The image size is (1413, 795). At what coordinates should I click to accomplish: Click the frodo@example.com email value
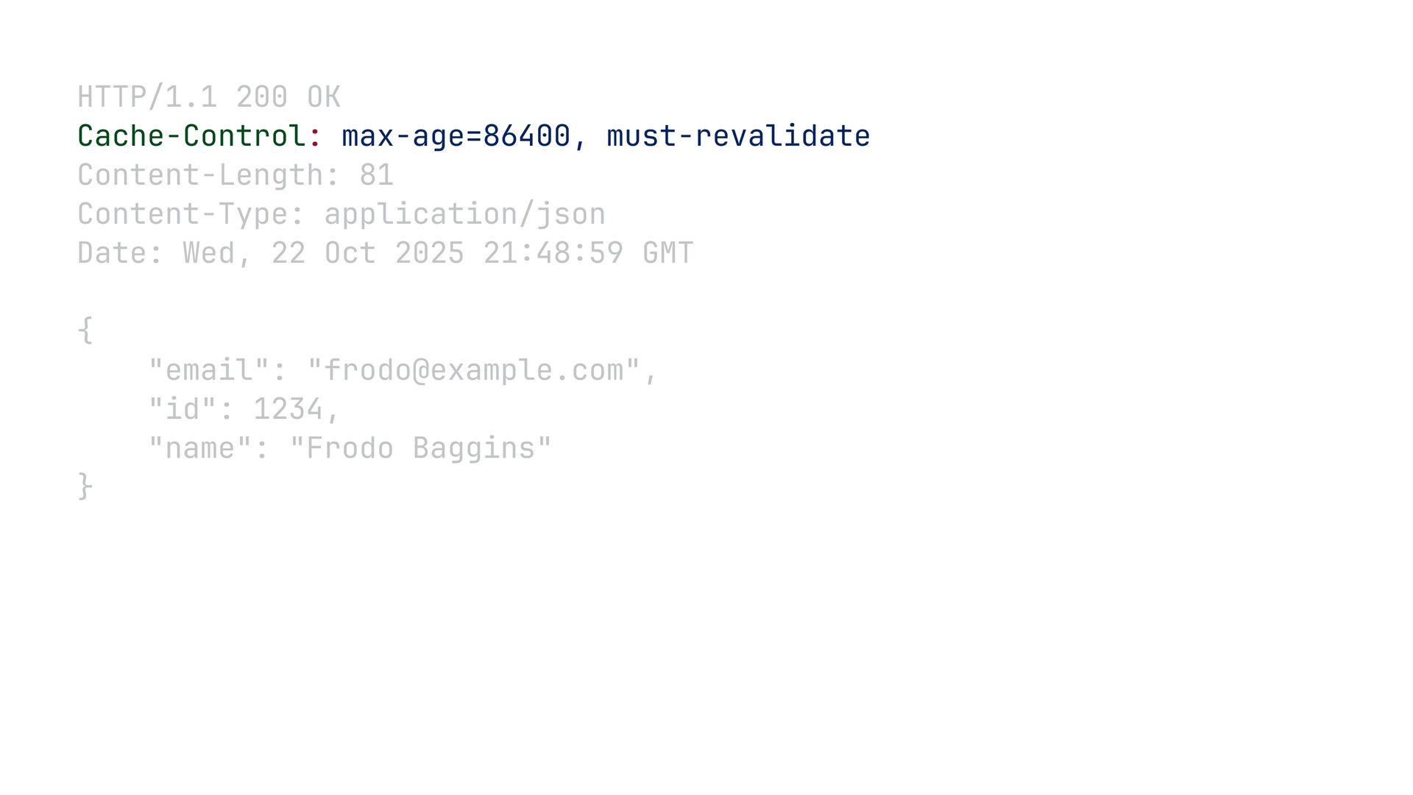click(474, 370)
